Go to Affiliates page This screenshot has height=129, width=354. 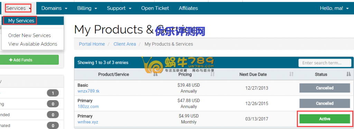188,8
